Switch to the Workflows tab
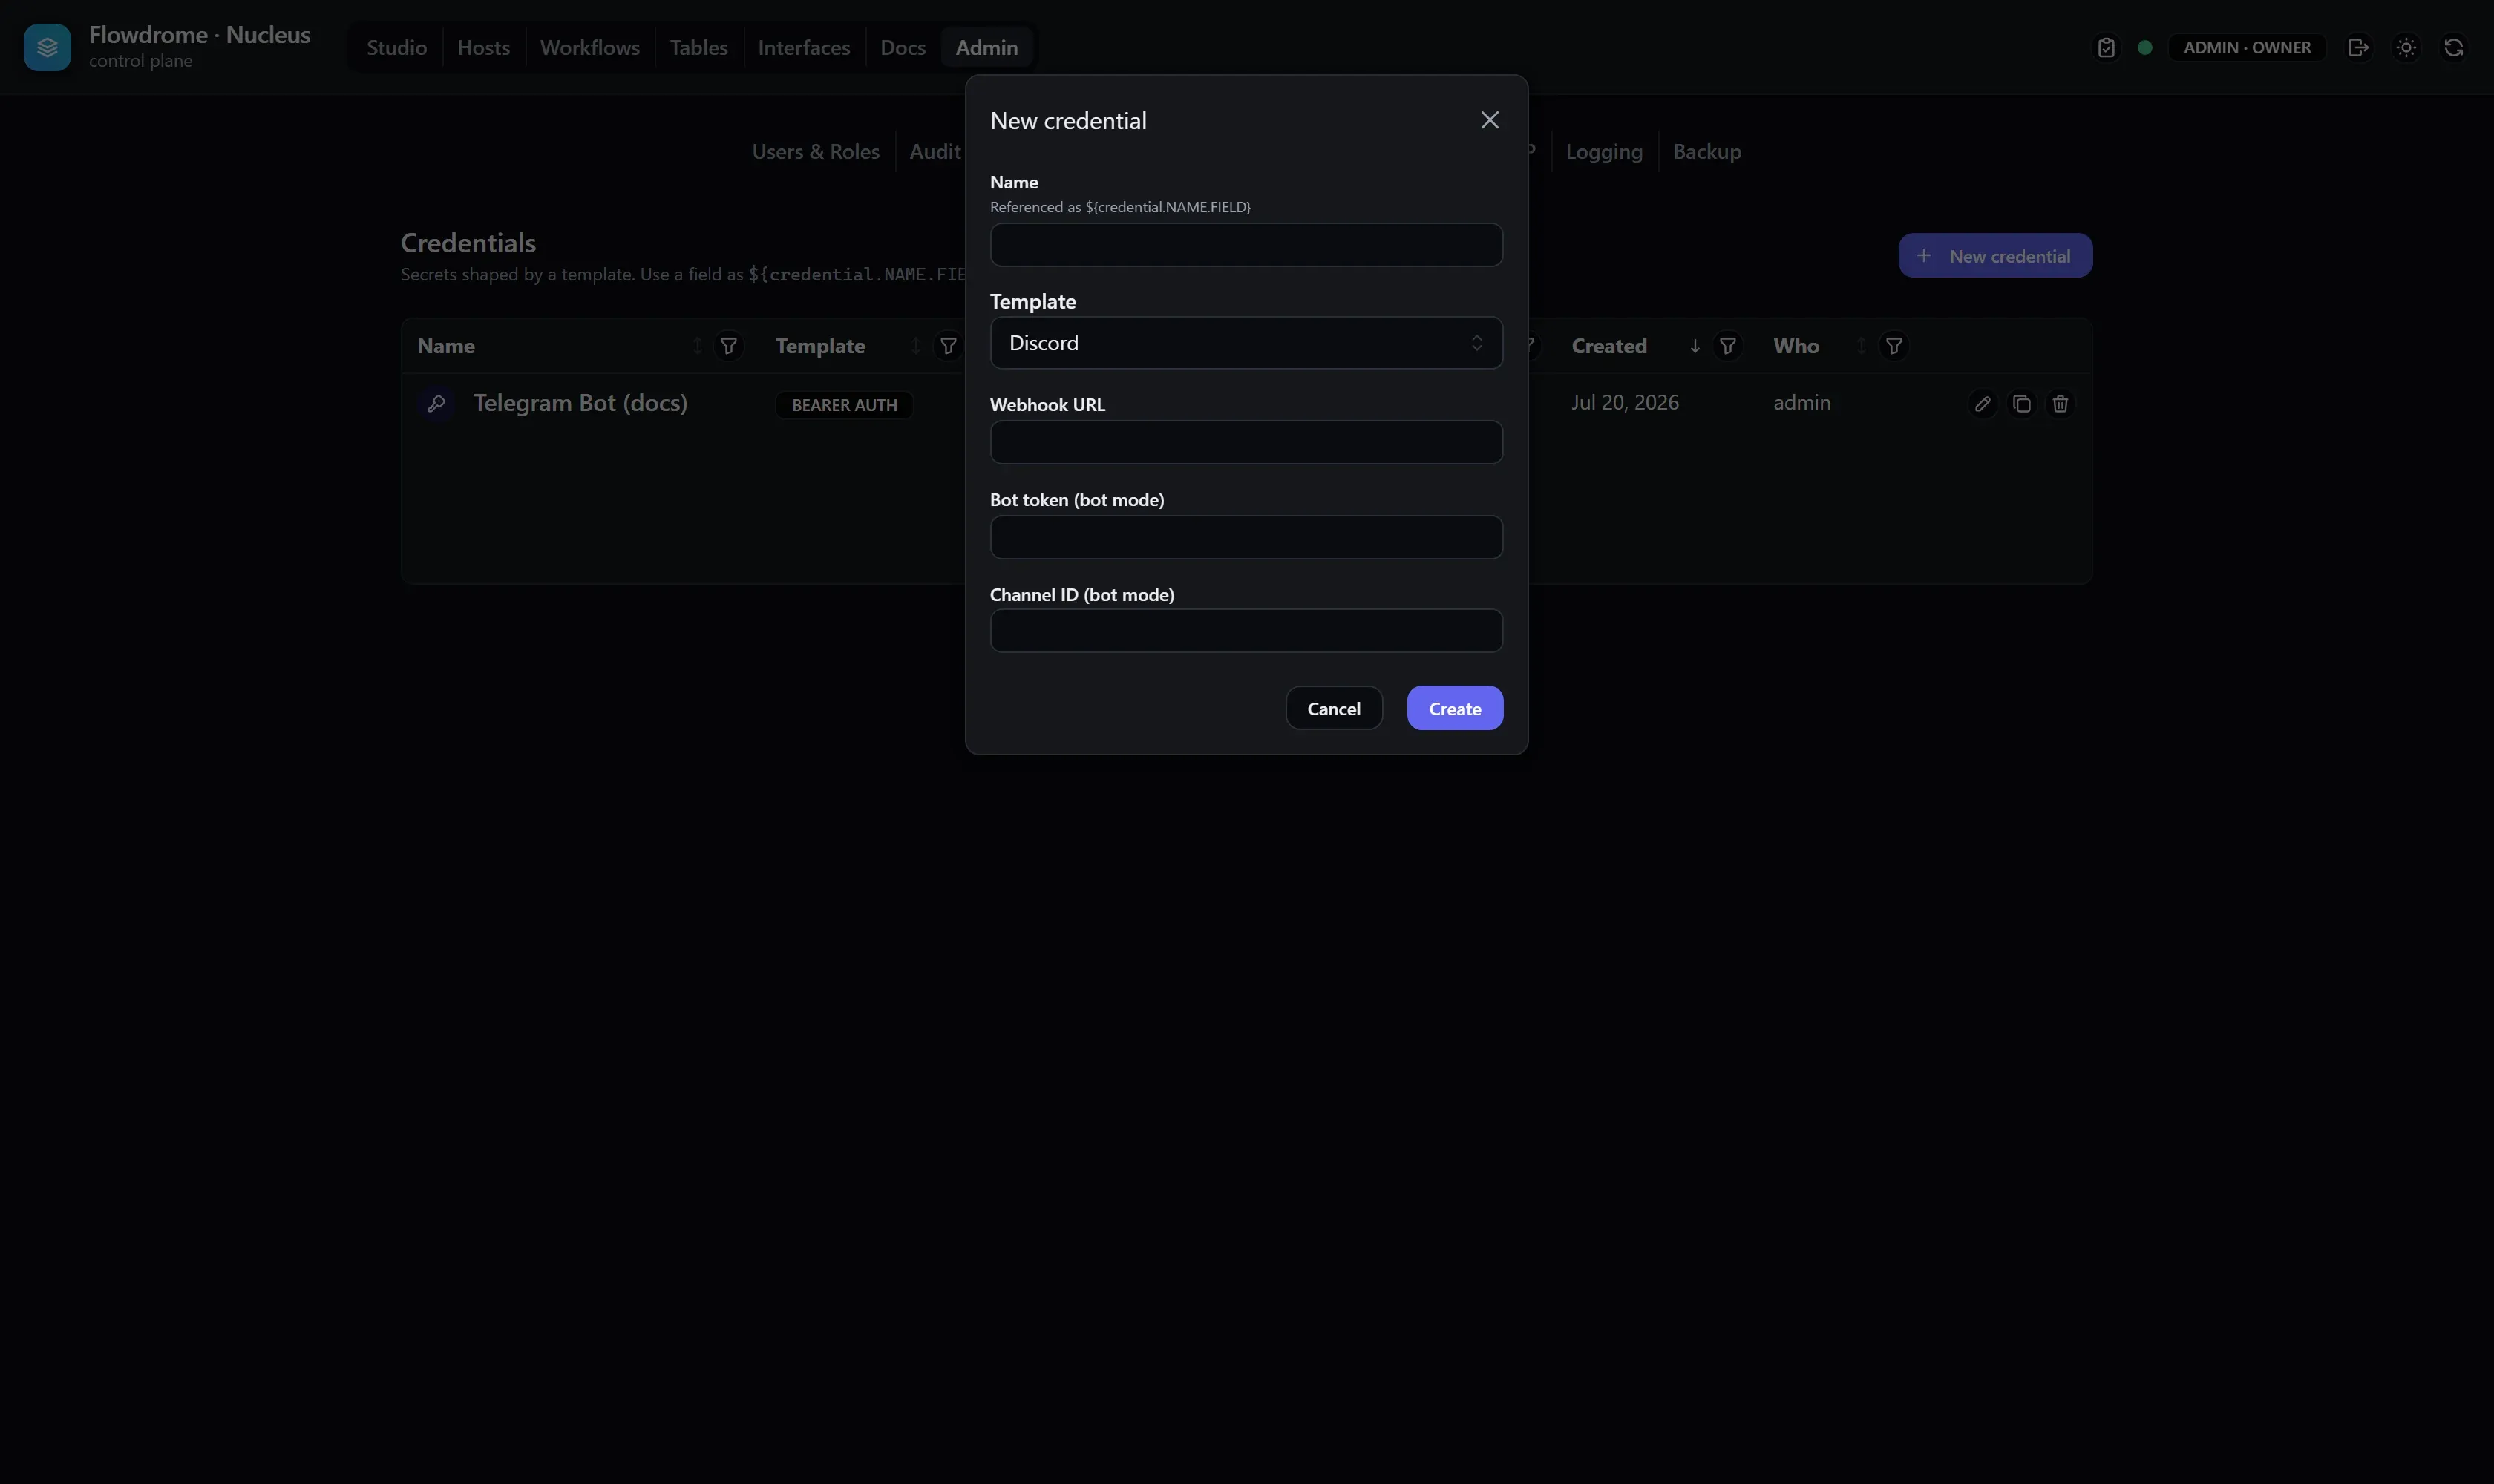This screenshot has width=2494, height=1484. click(589, 47)
